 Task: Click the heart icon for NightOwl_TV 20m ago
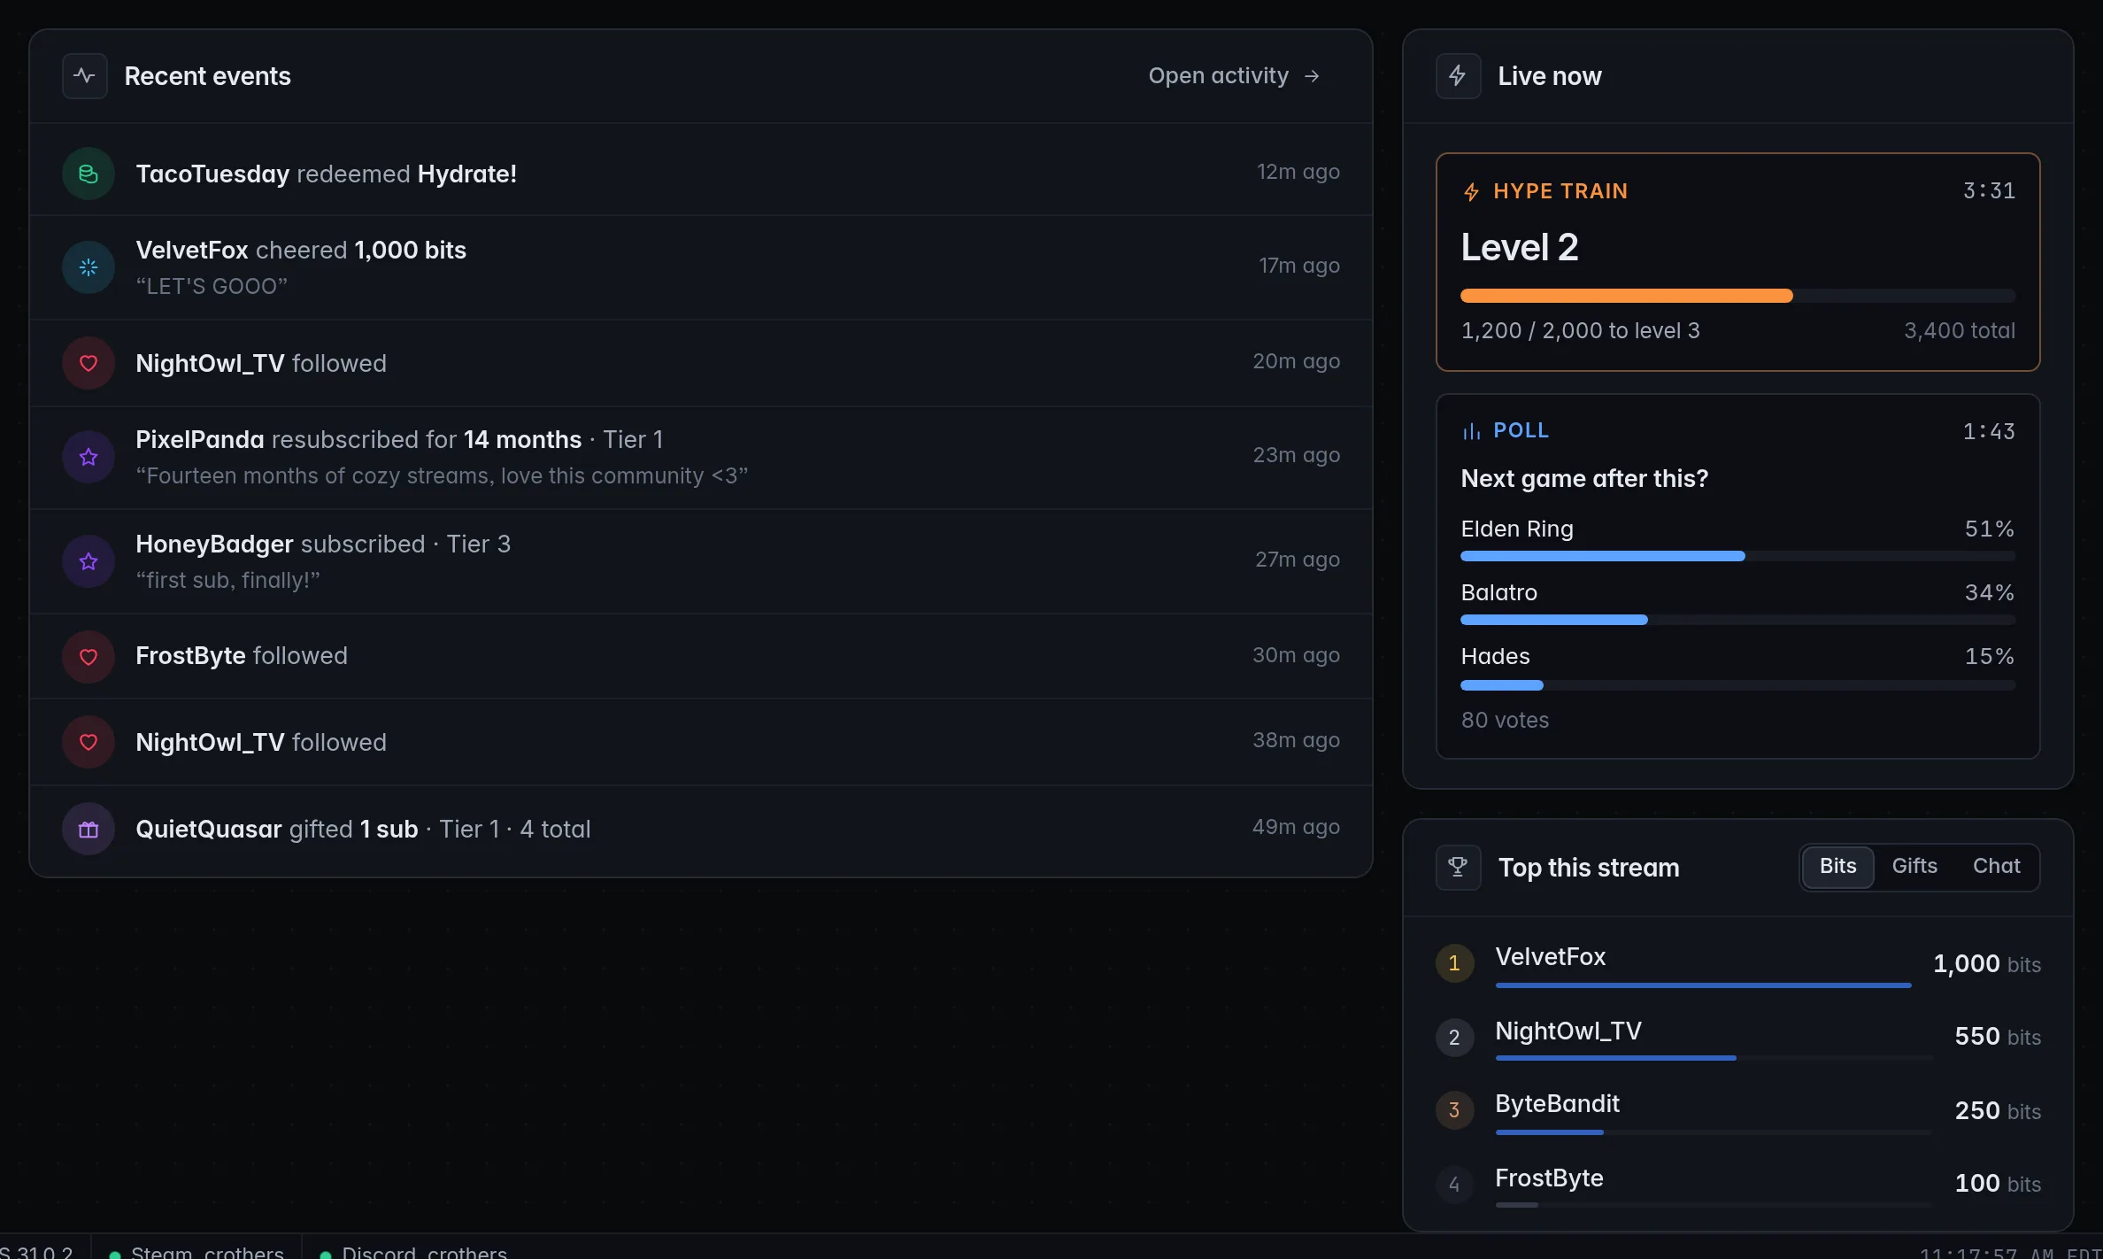tap(89, 363)
